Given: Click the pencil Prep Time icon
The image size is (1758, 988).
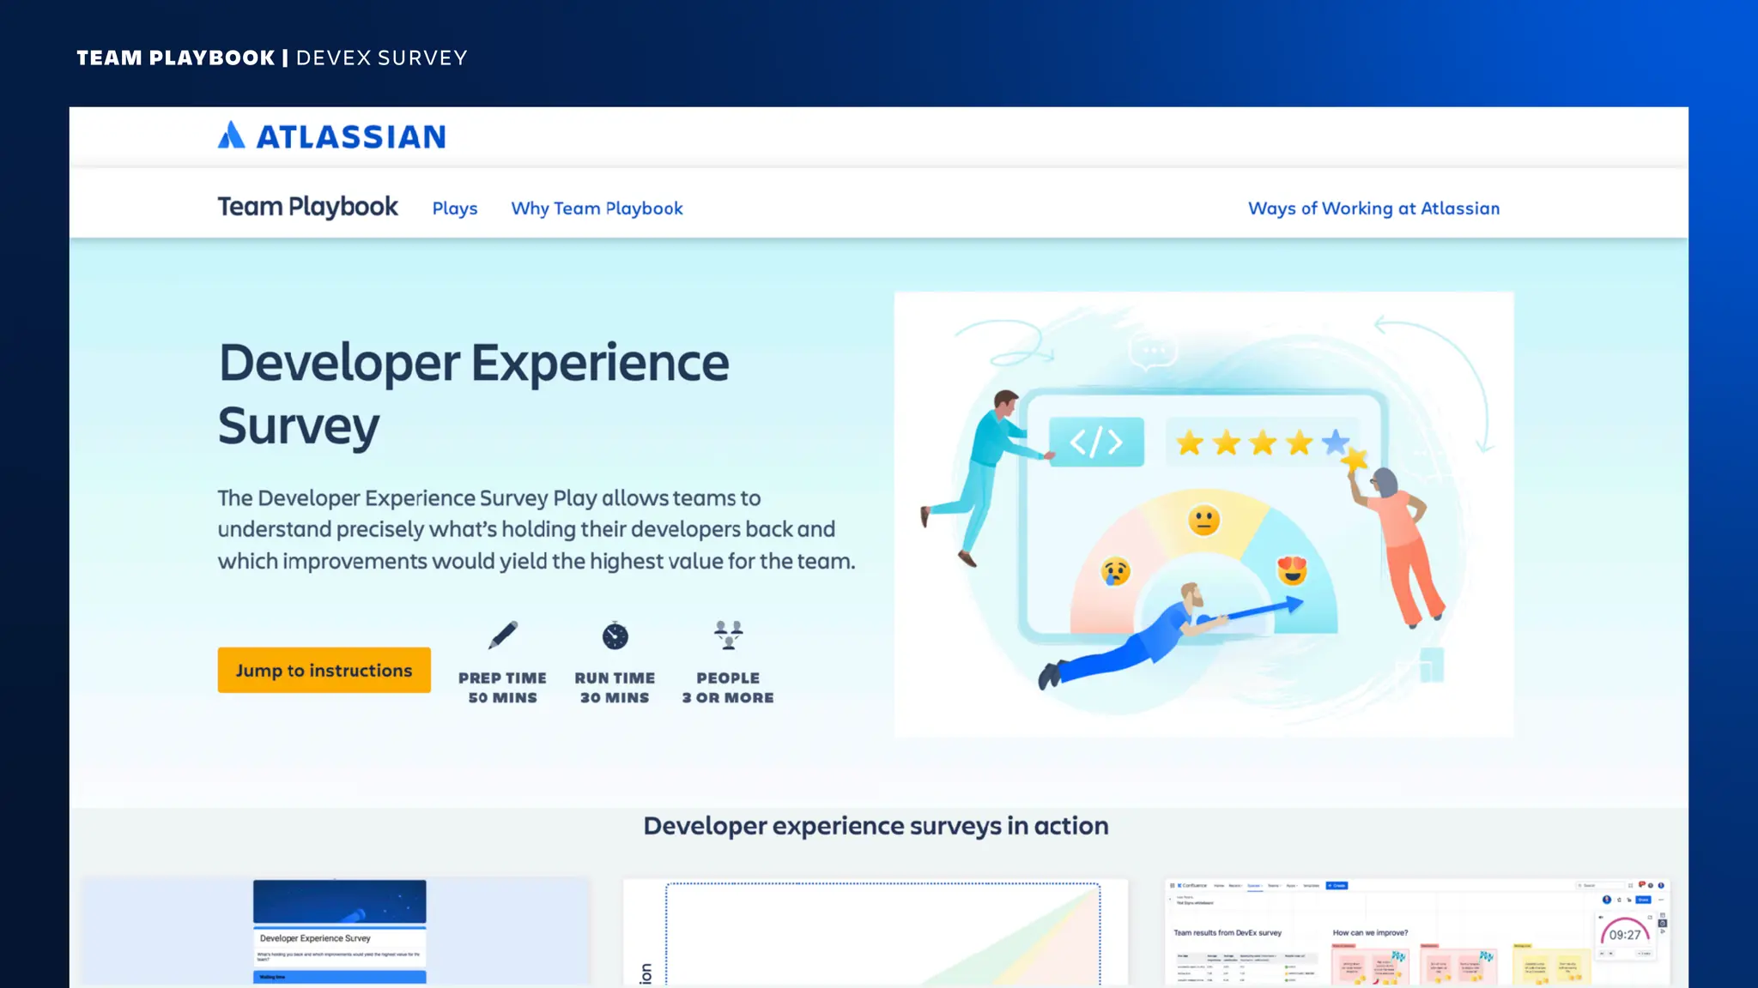Looking at the screenshot, I should tap(503, 636).
